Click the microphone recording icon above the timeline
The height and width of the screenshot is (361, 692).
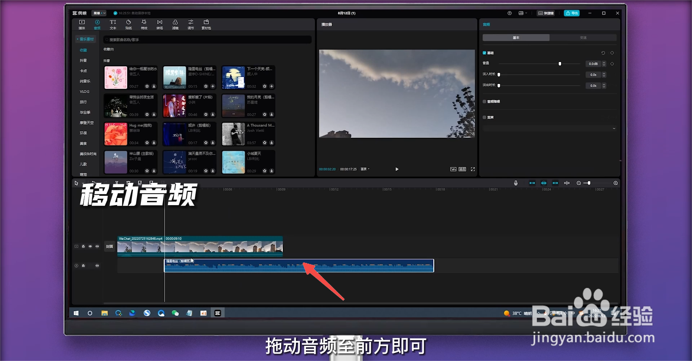(515, 183)
